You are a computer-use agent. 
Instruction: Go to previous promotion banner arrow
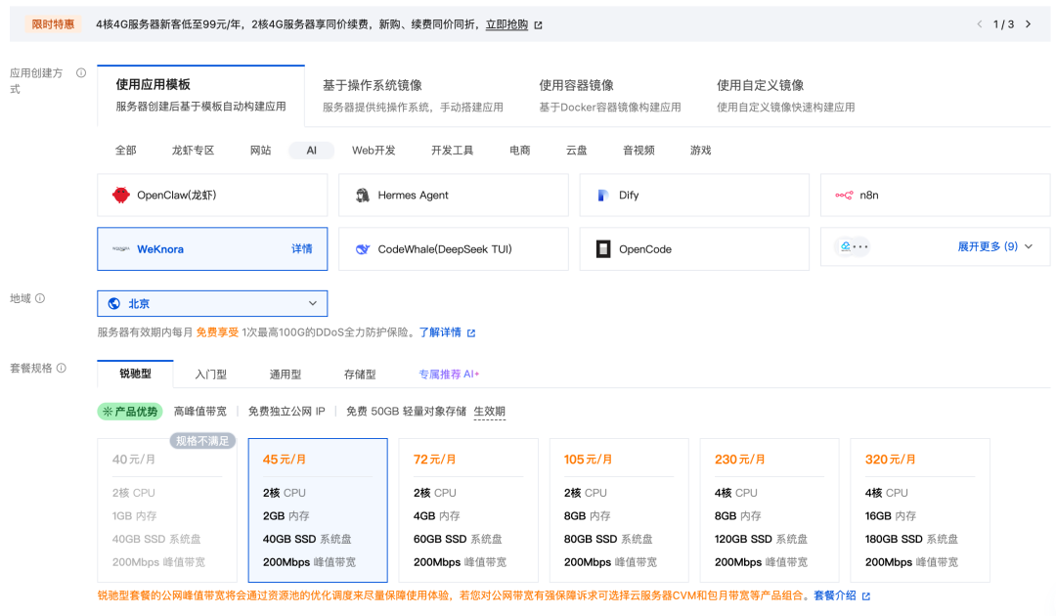979,24
